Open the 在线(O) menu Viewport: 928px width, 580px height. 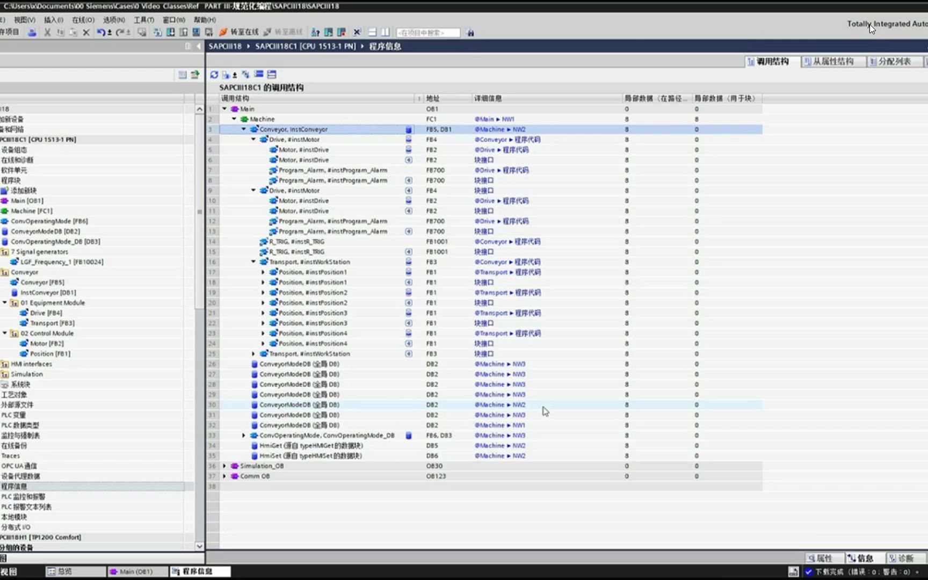[83, 20]
